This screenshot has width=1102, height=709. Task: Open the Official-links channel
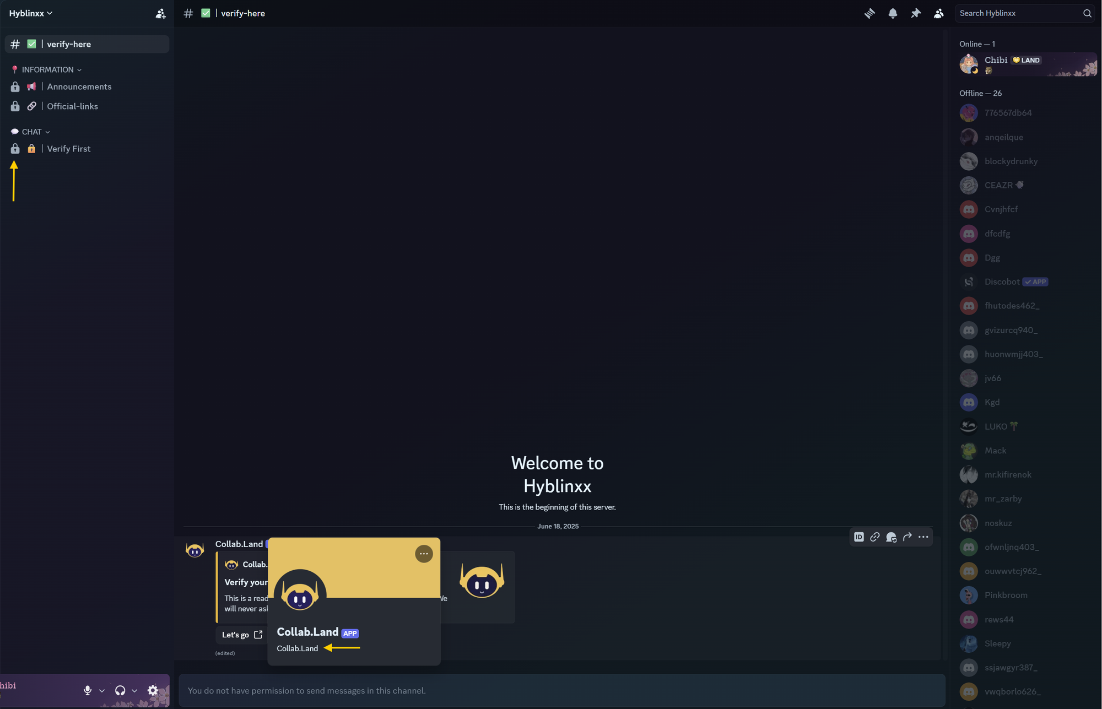72,106
